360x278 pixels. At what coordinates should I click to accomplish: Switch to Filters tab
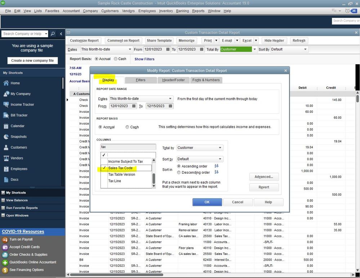[x=141, y=80]
